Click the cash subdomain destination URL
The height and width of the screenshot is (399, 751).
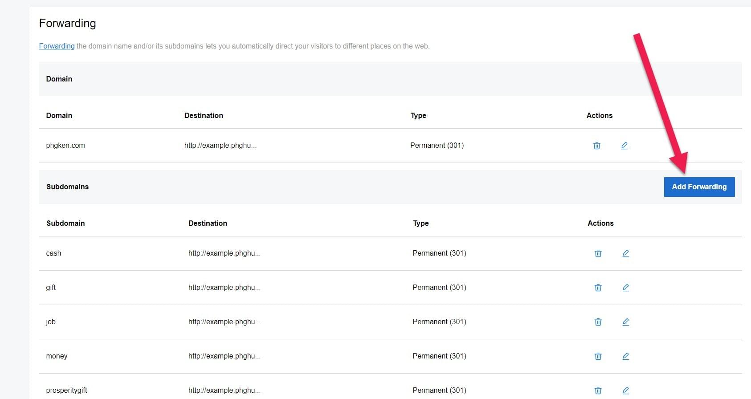[224, 253]
